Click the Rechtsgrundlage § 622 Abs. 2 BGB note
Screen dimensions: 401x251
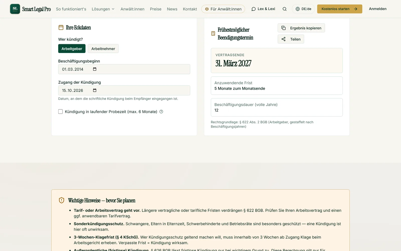262,124
